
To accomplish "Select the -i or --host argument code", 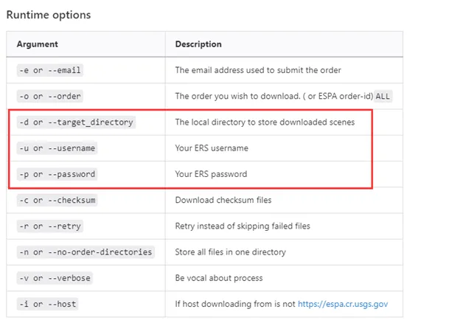I will click(x=46, y=304).
